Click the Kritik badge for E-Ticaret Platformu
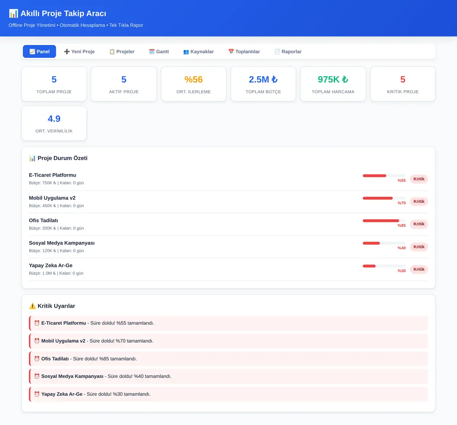 tap(419, 179)
